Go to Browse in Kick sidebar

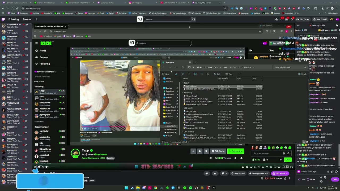click(x=44, y=57)
